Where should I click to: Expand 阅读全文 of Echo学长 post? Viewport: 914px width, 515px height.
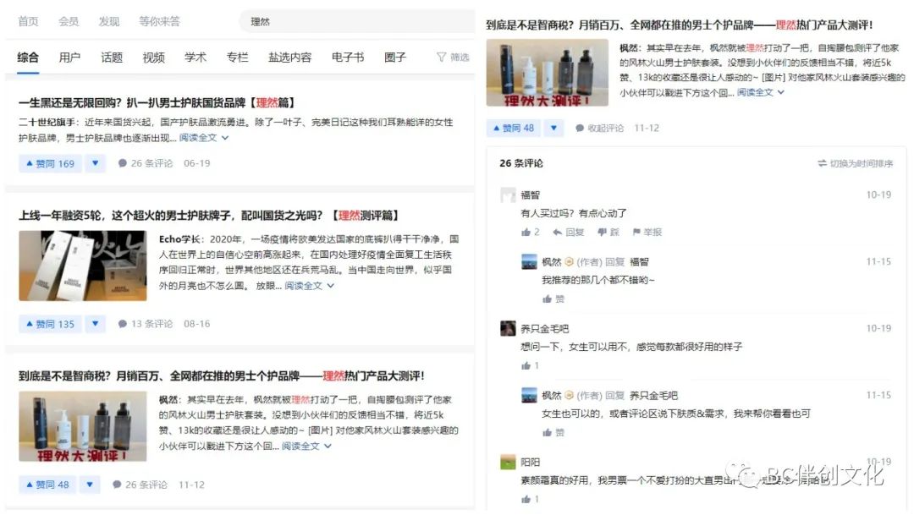[x=309, y=286]
